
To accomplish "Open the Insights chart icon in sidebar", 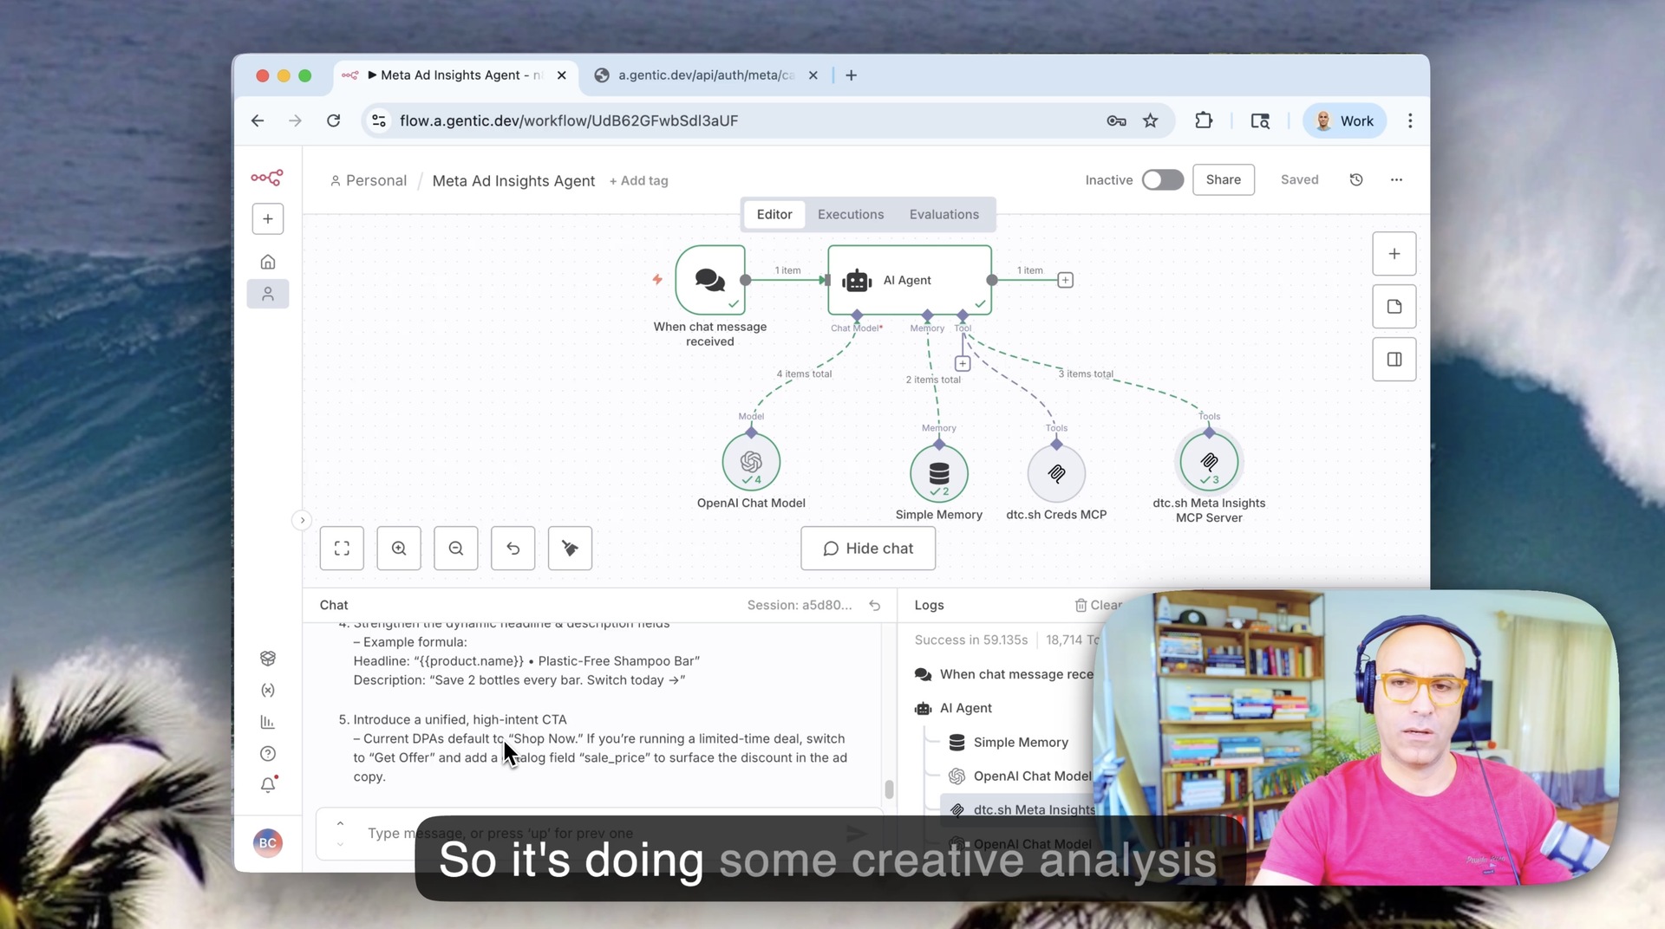I will [268, 722].
